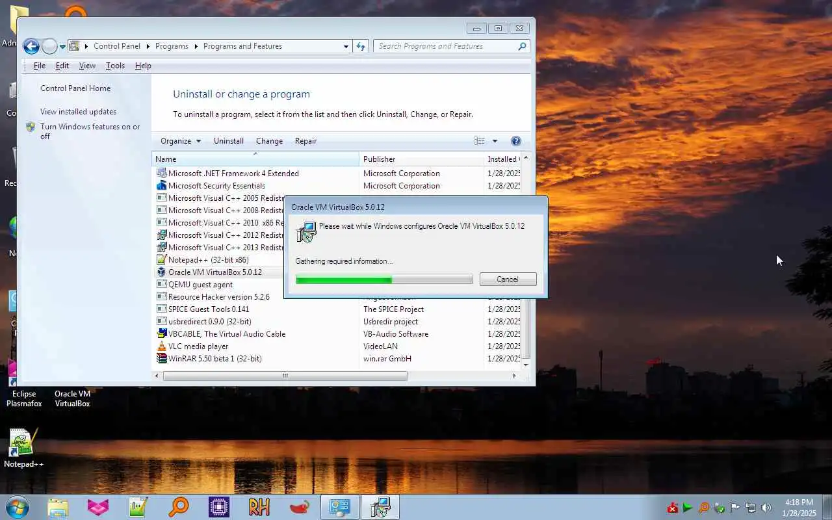Screen dimensions: 832x520
Task: Refresh the Programs and Features view
Action: click(x=361, y=46)
